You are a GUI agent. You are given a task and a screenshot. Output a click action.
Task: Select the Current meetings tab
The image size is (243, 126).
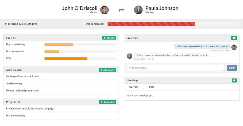click(x=134, y=87)
